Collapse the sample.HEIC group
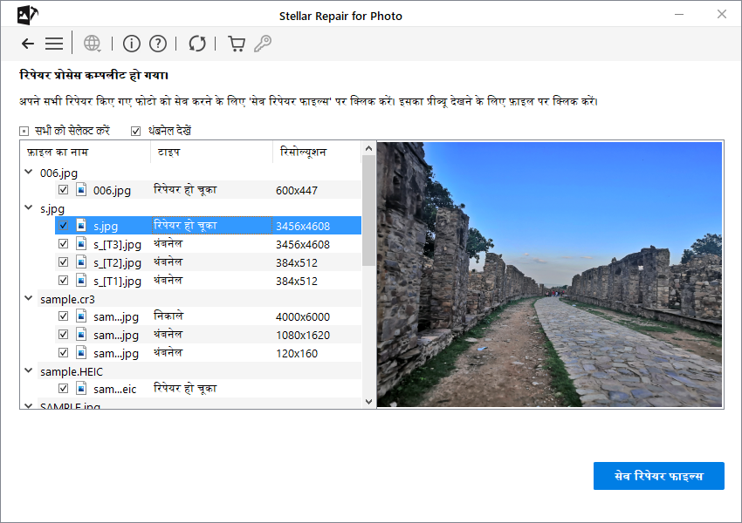 point(29,370)
